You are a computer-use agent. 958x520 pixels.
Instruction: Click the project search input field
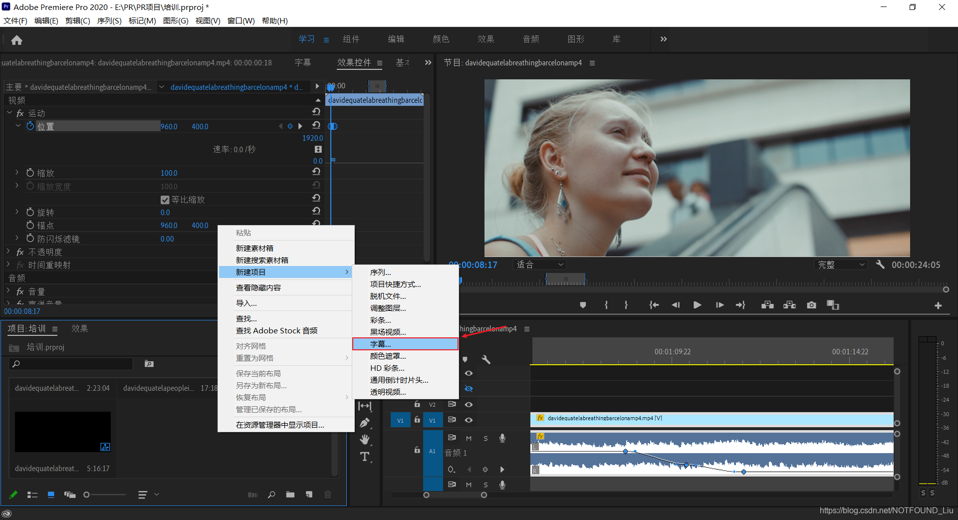click(x=71, y=364)
